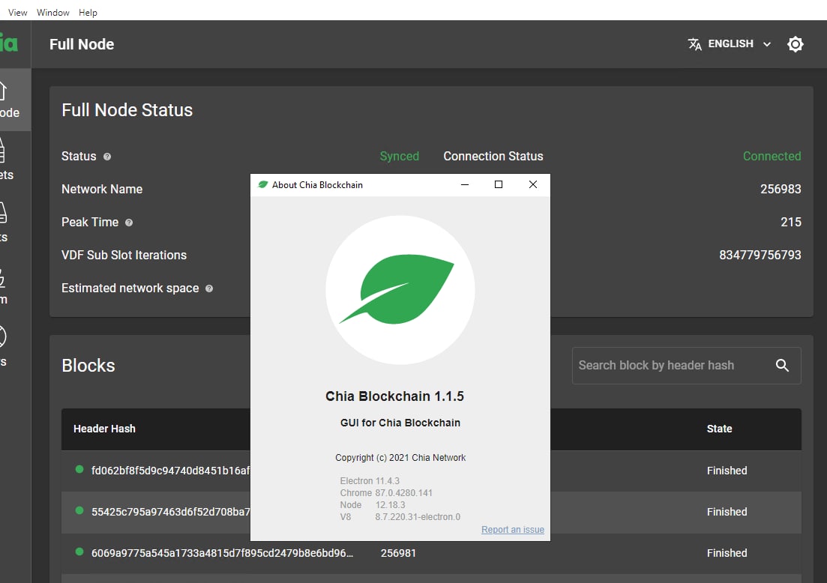Click the GUI for Chia Blockchain text
Screen dimensions: 827x583
(400, 423)
